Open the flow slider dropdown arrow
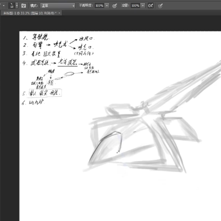Viewport: 221px width, 221px height. (143, 6)
